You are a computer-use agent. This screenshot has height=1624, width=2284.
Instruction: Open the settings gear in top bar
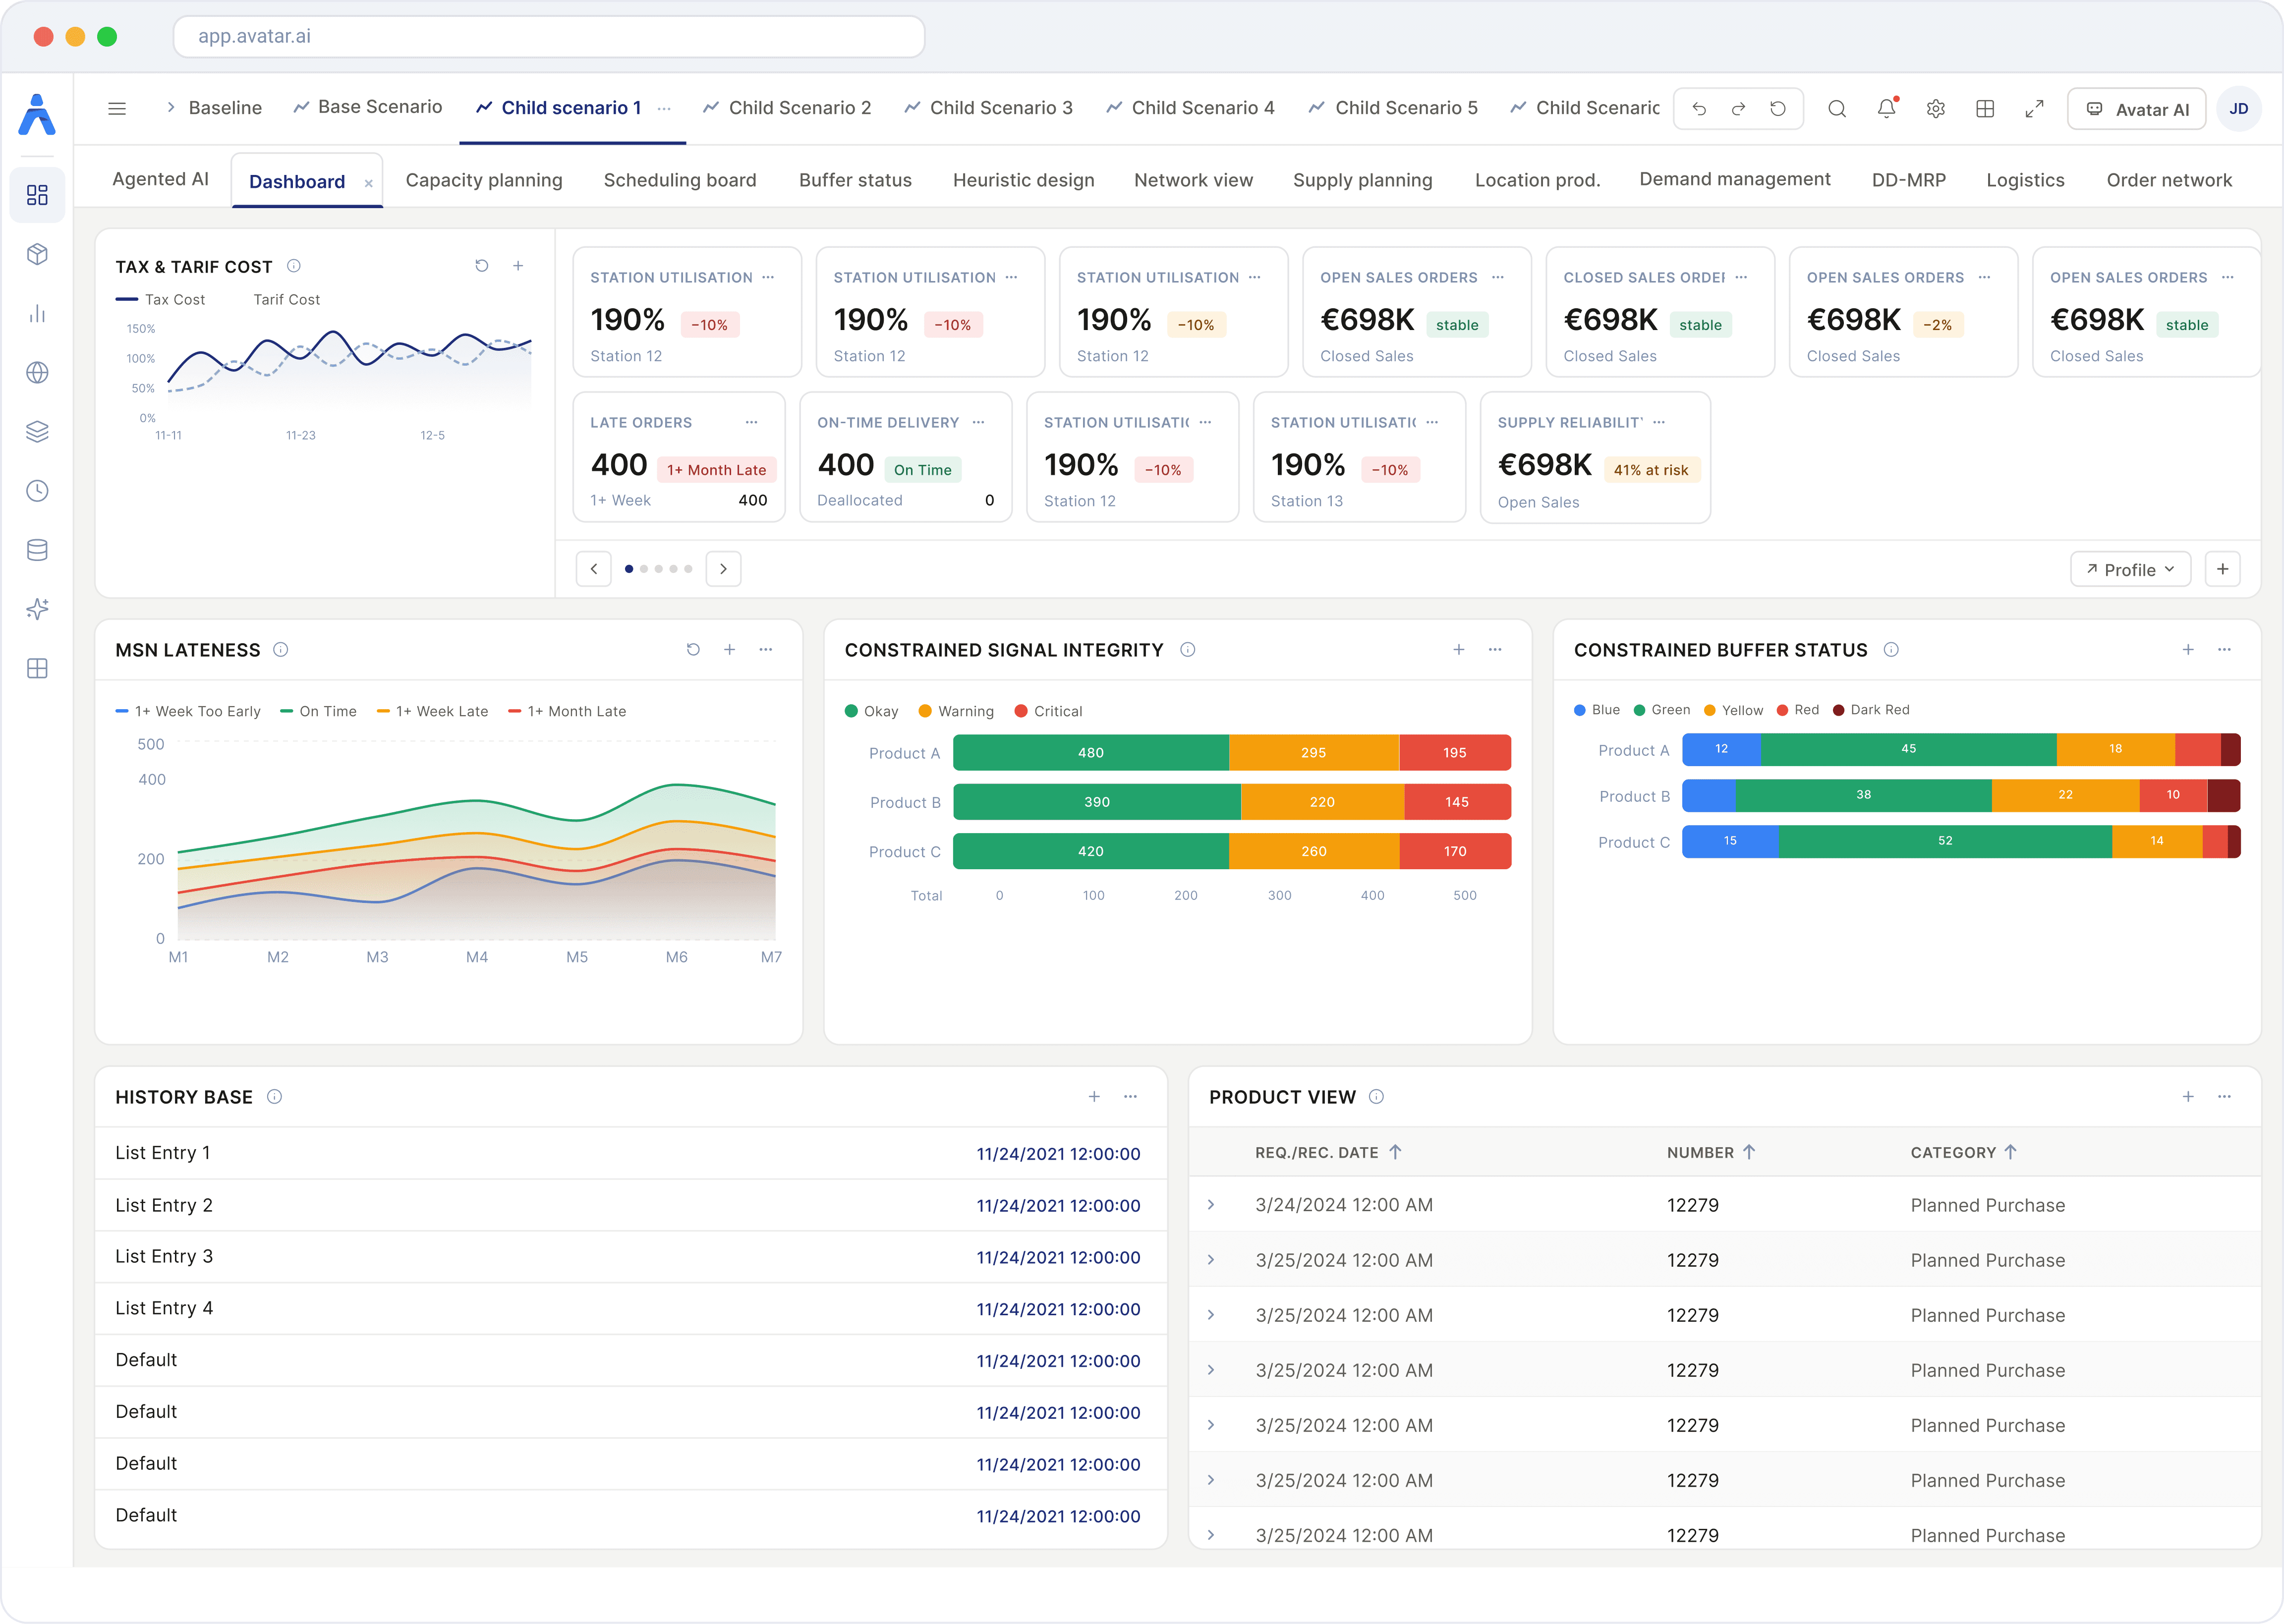(1936, 108)
